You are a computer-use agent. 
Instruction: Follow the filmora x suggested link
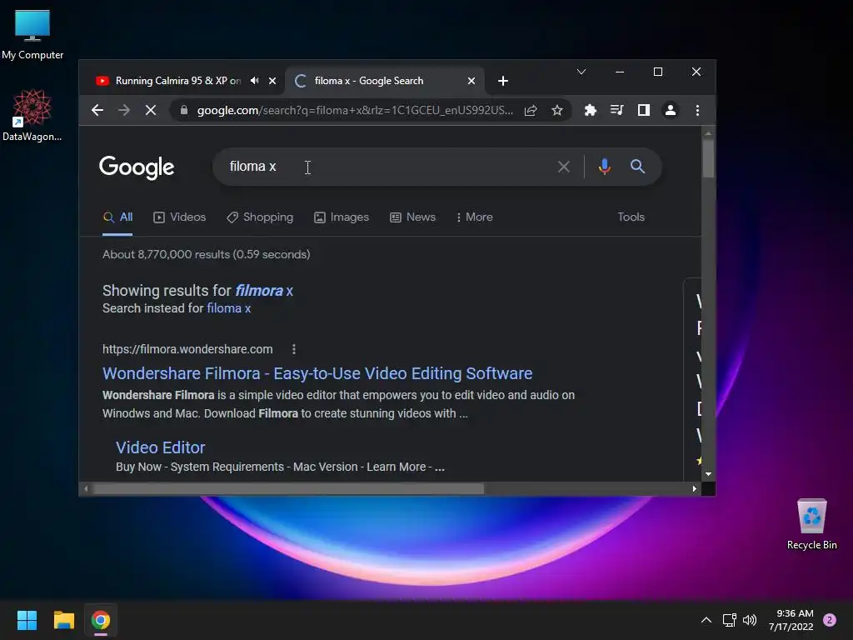264,291
